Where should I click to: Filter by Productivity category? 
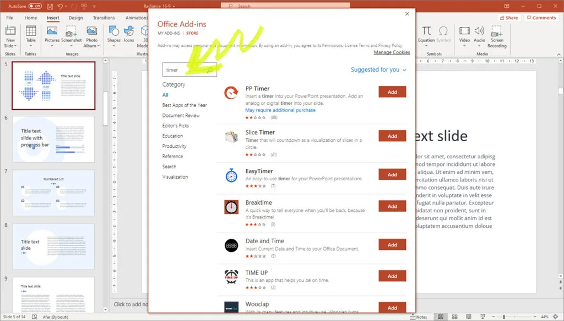pos(174,146)
